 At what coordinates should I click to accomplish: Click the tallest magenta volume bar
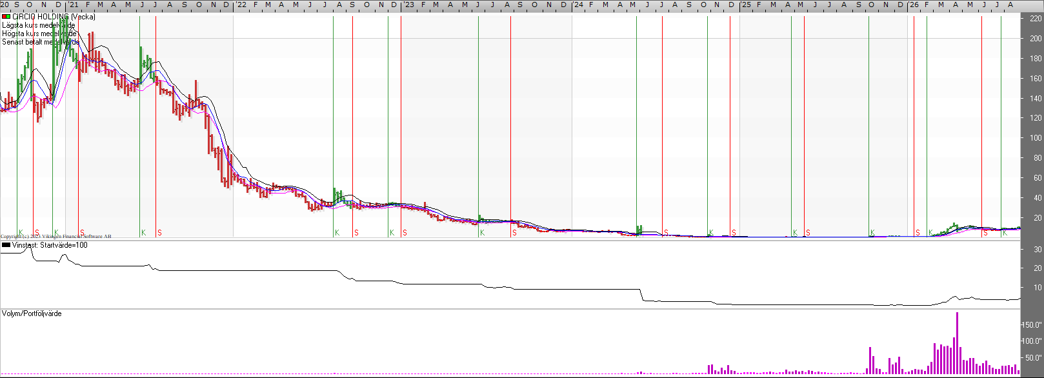pyautogui.click(x=957, y=343)
